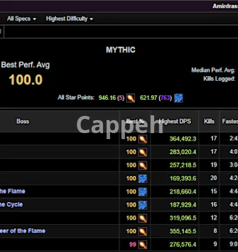Click the rank (763) next to 621.97
The image size is (238, 252).
pos(165,97)
